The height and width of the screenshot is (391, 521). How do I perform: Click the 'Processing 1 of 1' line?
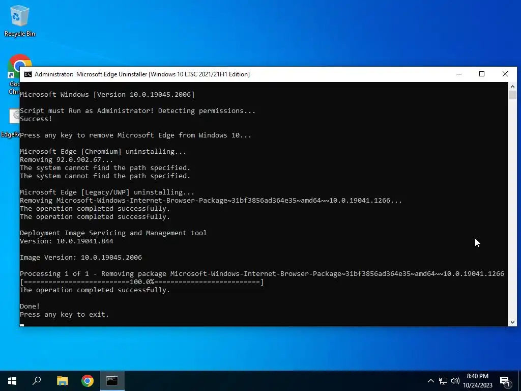click(x=262, y=273)
